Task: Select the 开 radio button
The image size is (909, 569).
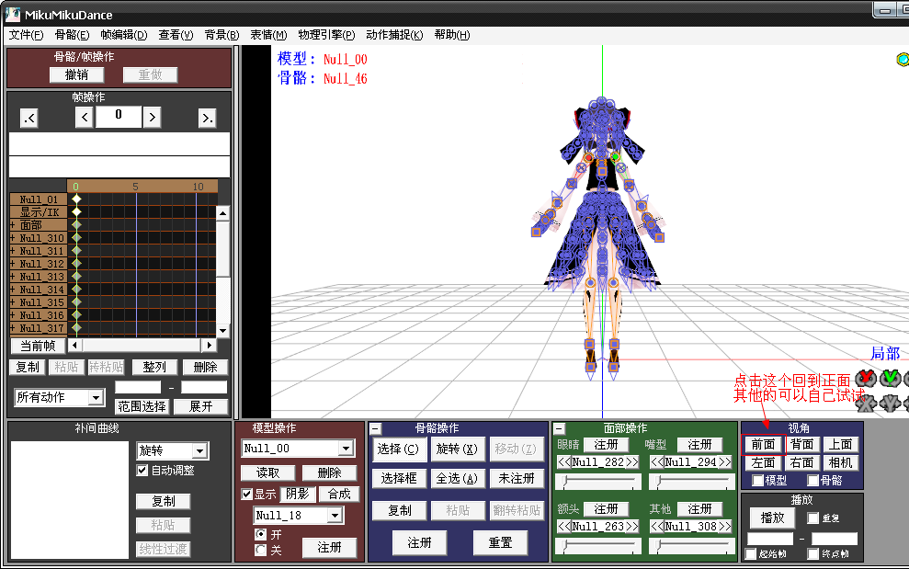Action: click(x=260, y=534)
